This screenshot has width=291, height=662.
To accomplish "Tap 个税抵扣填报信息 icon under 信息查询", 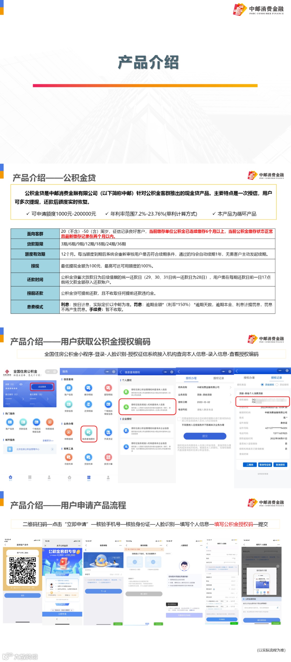I will point(108,404).
